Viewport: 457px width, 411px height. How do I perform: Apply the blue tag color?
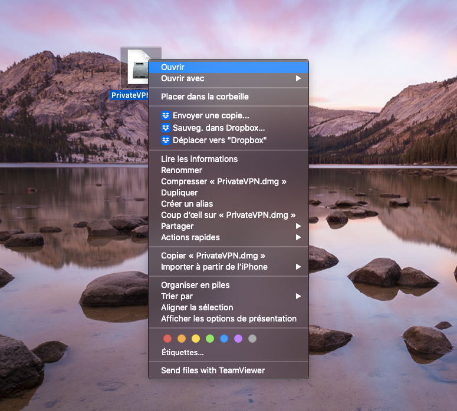tap(224, 339)
